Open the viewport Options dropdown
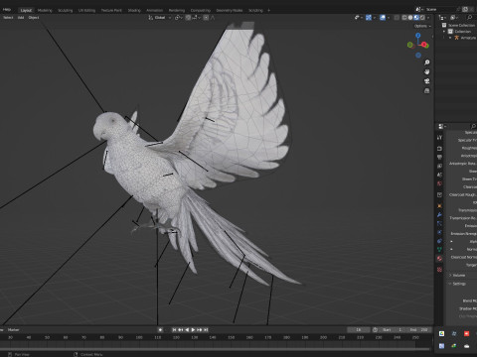The height and width of the screenshot is (357, 477). tap(422, 26)
